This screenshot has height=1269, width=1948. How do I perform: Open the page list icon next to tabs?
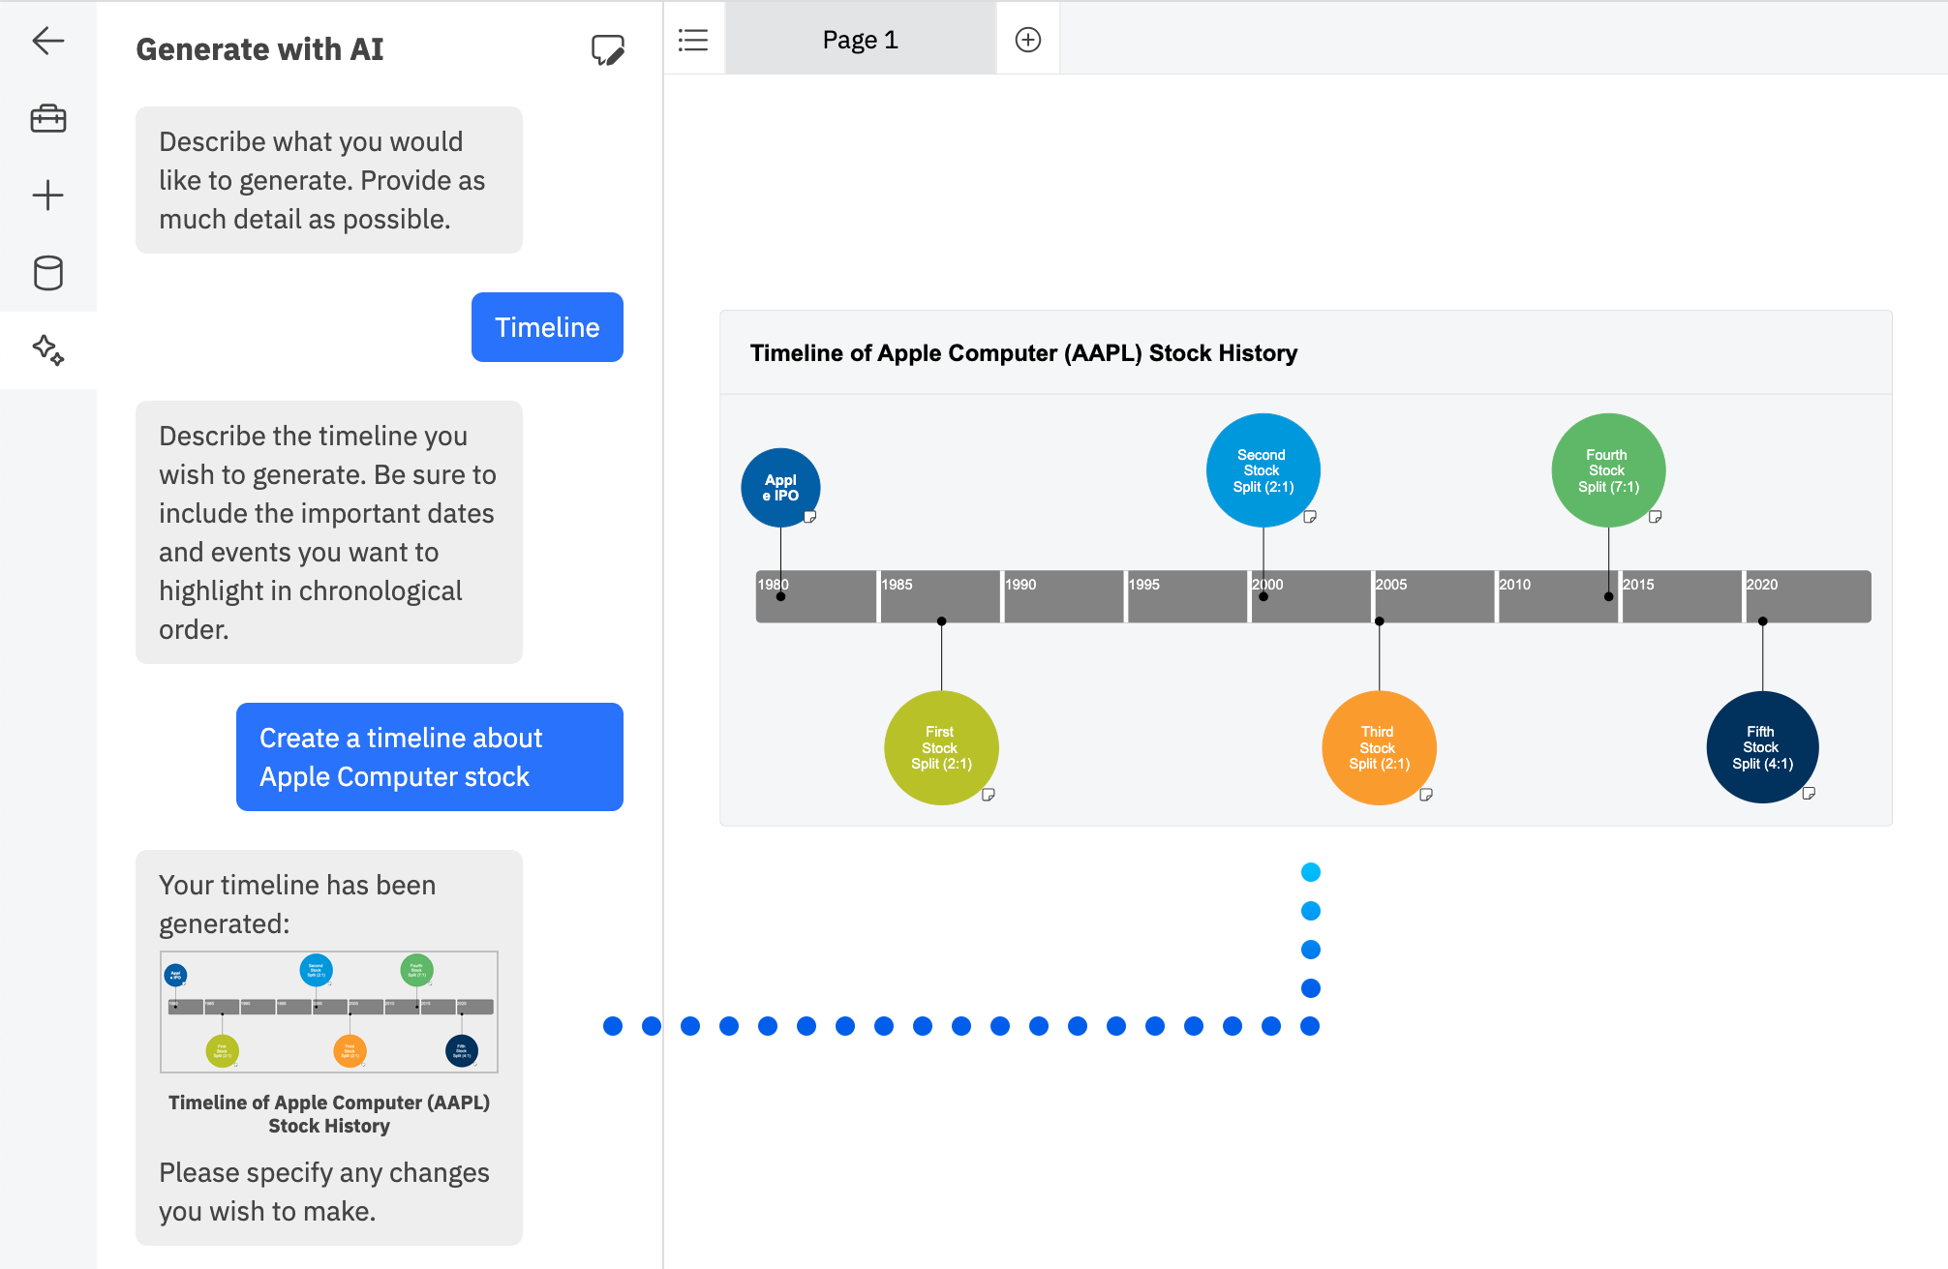pos(693,39)
